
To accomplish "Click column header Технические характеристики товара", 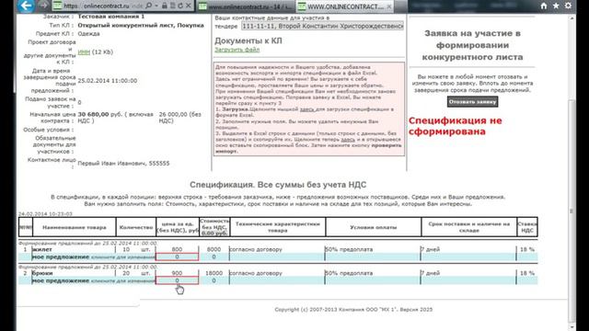I will tap(278, 227).
